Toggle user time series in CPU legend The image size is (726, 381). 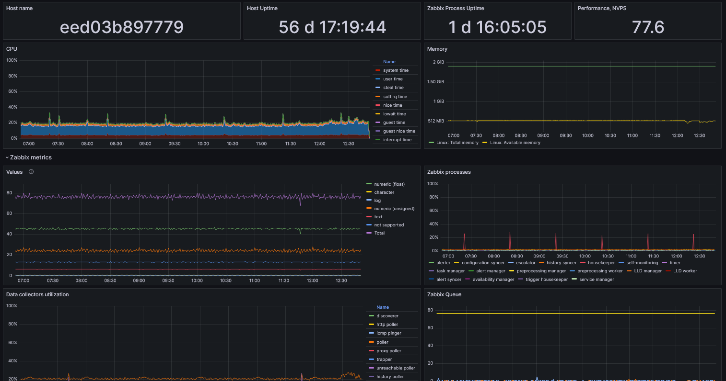393,79
